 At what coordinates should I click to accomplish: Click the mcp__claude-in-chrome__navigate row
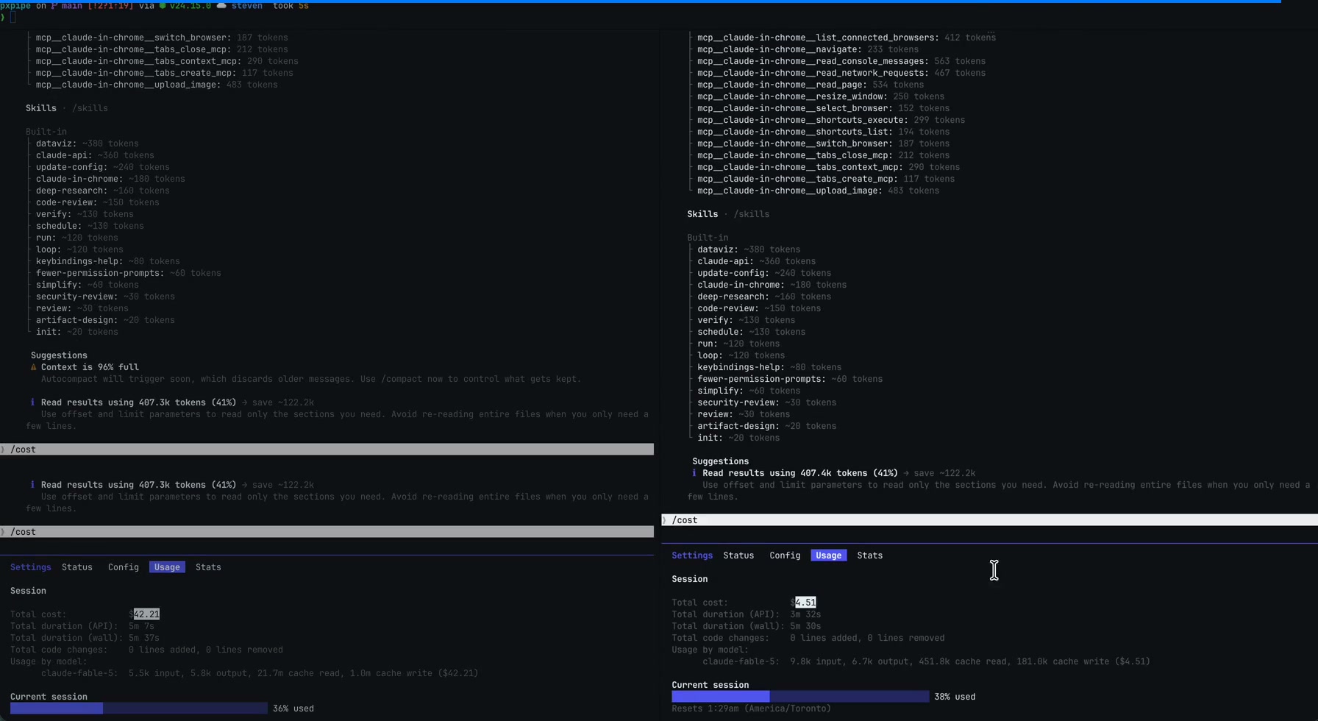tap(808, 49)
